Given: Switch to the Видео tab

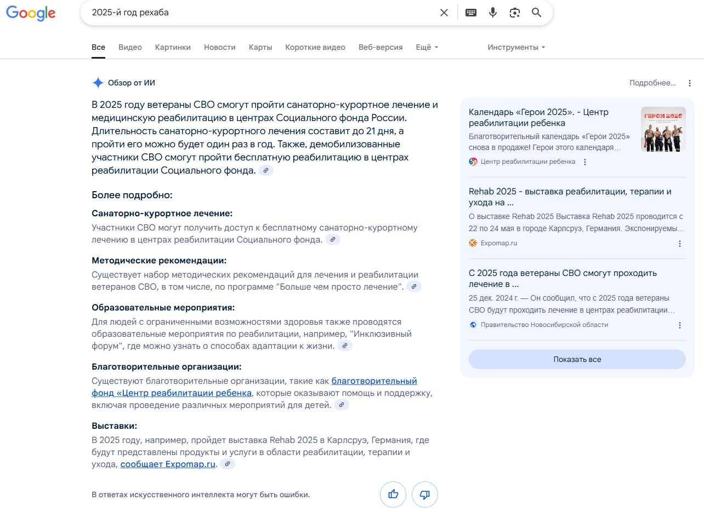Looking at the screenshot, I should coord(130,47).
